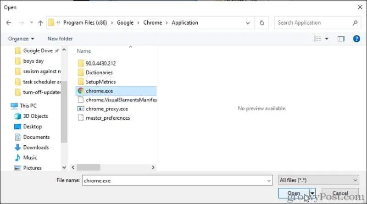The image size is (367, 204).
Task: Go back using the back arrow
Action: click(9, 23)
